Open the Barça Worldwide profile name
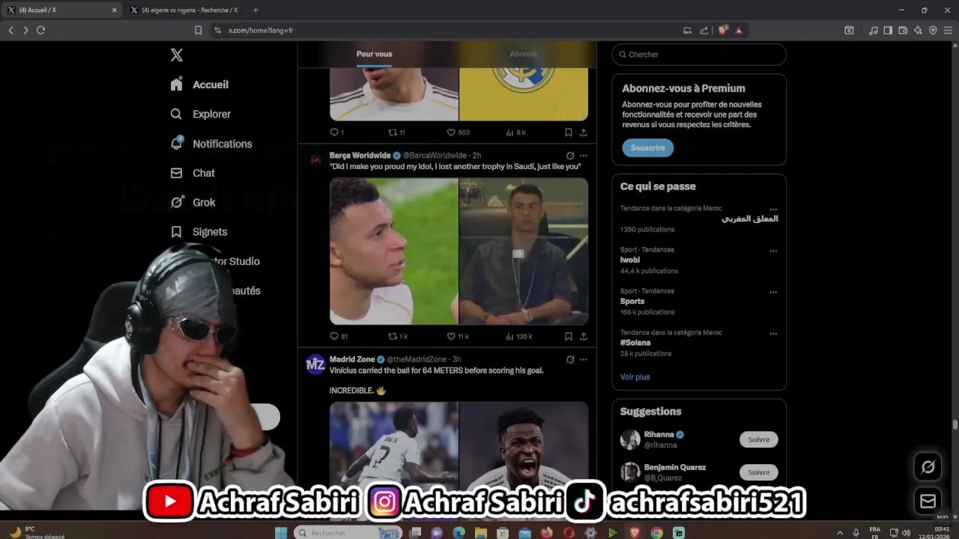959x539 pixels. [360, 156]
